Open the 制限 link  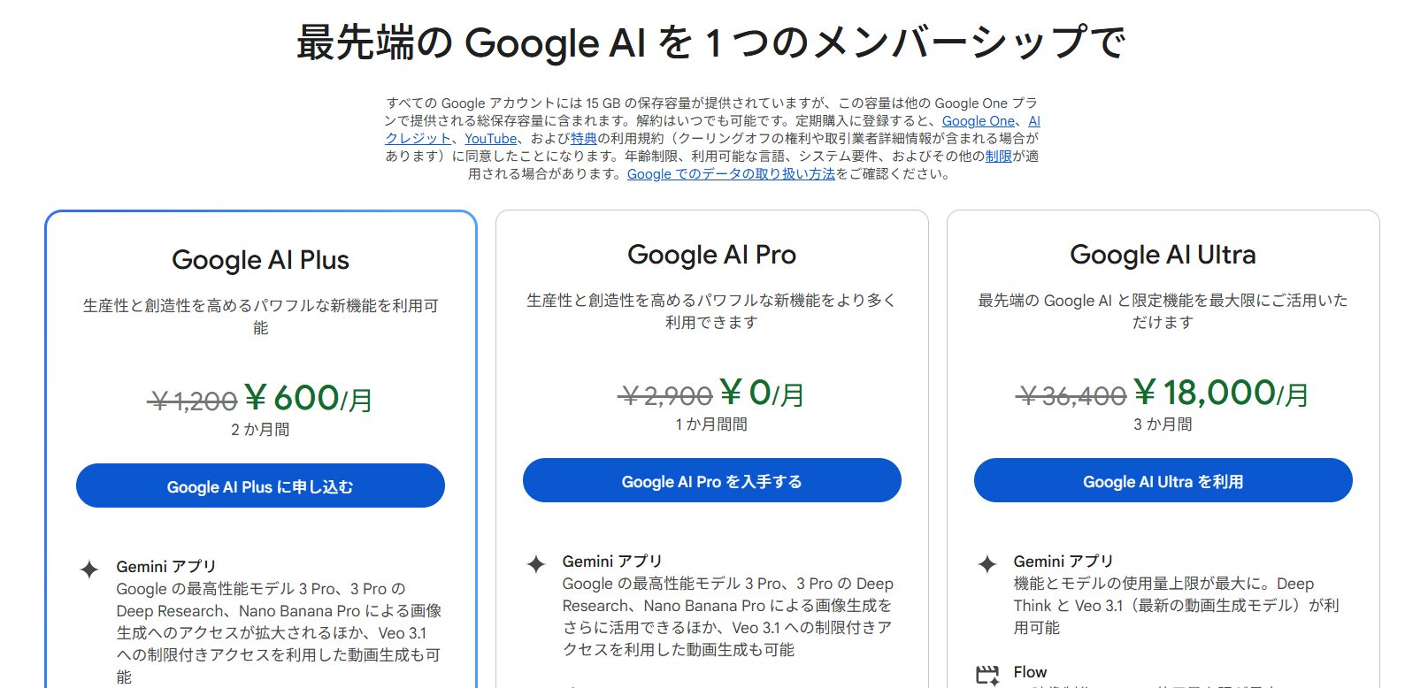998,157
